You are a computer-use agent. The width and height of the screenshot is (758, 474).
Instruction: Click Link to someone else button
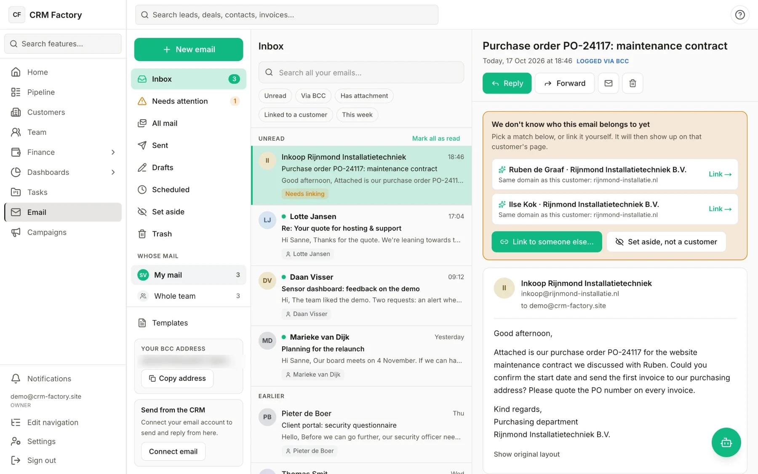coord(547,242)
